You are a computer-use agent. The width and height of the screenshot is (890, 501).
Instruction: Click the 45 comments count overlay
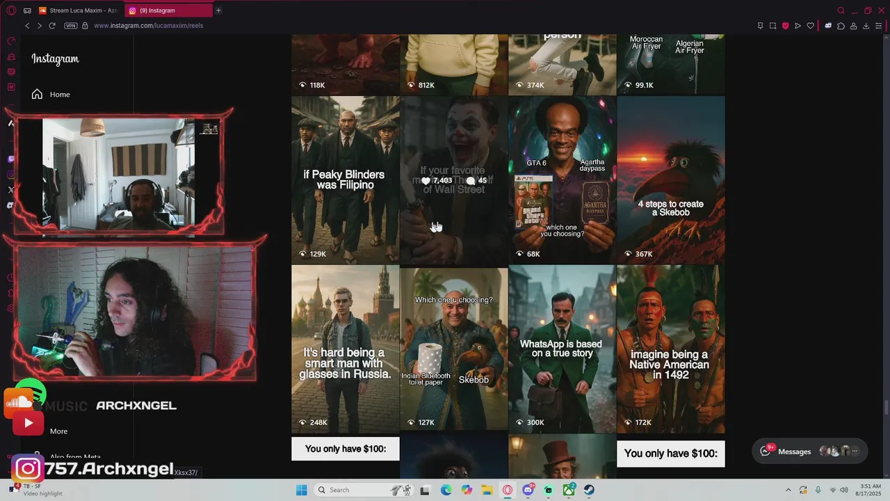tap(476, 180)
